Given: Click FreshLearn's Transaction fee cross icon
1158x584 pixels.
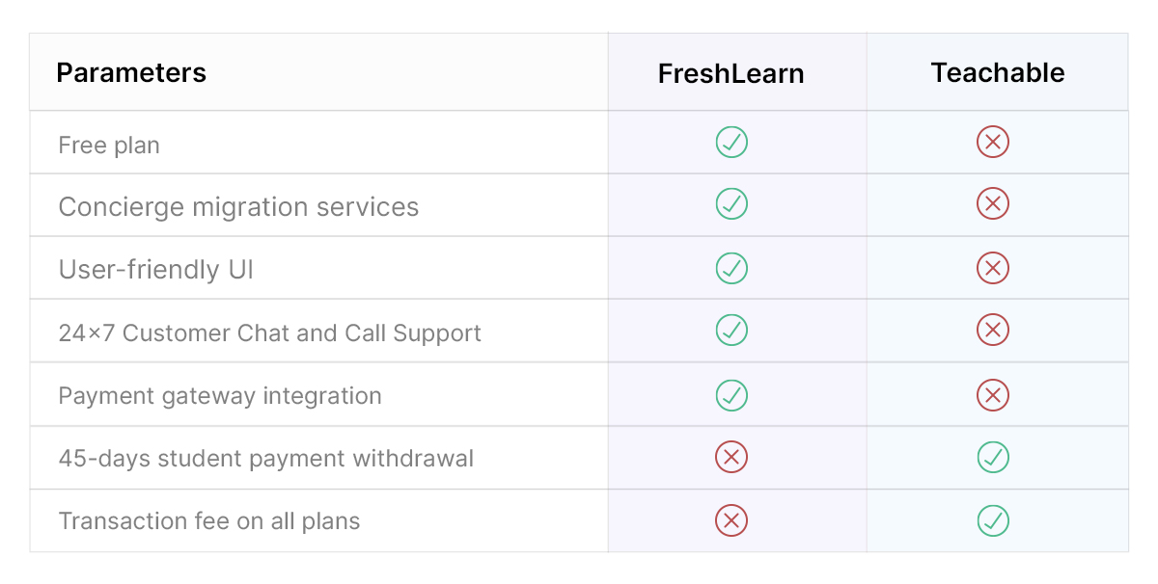Looking at the screenshot, I should [731, 520].
